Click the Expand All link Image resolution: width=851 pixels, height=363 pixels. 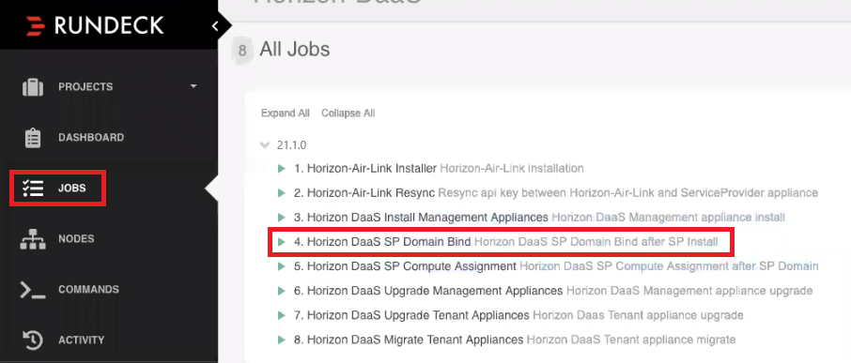pyautogui.click(x=286, y=113)
